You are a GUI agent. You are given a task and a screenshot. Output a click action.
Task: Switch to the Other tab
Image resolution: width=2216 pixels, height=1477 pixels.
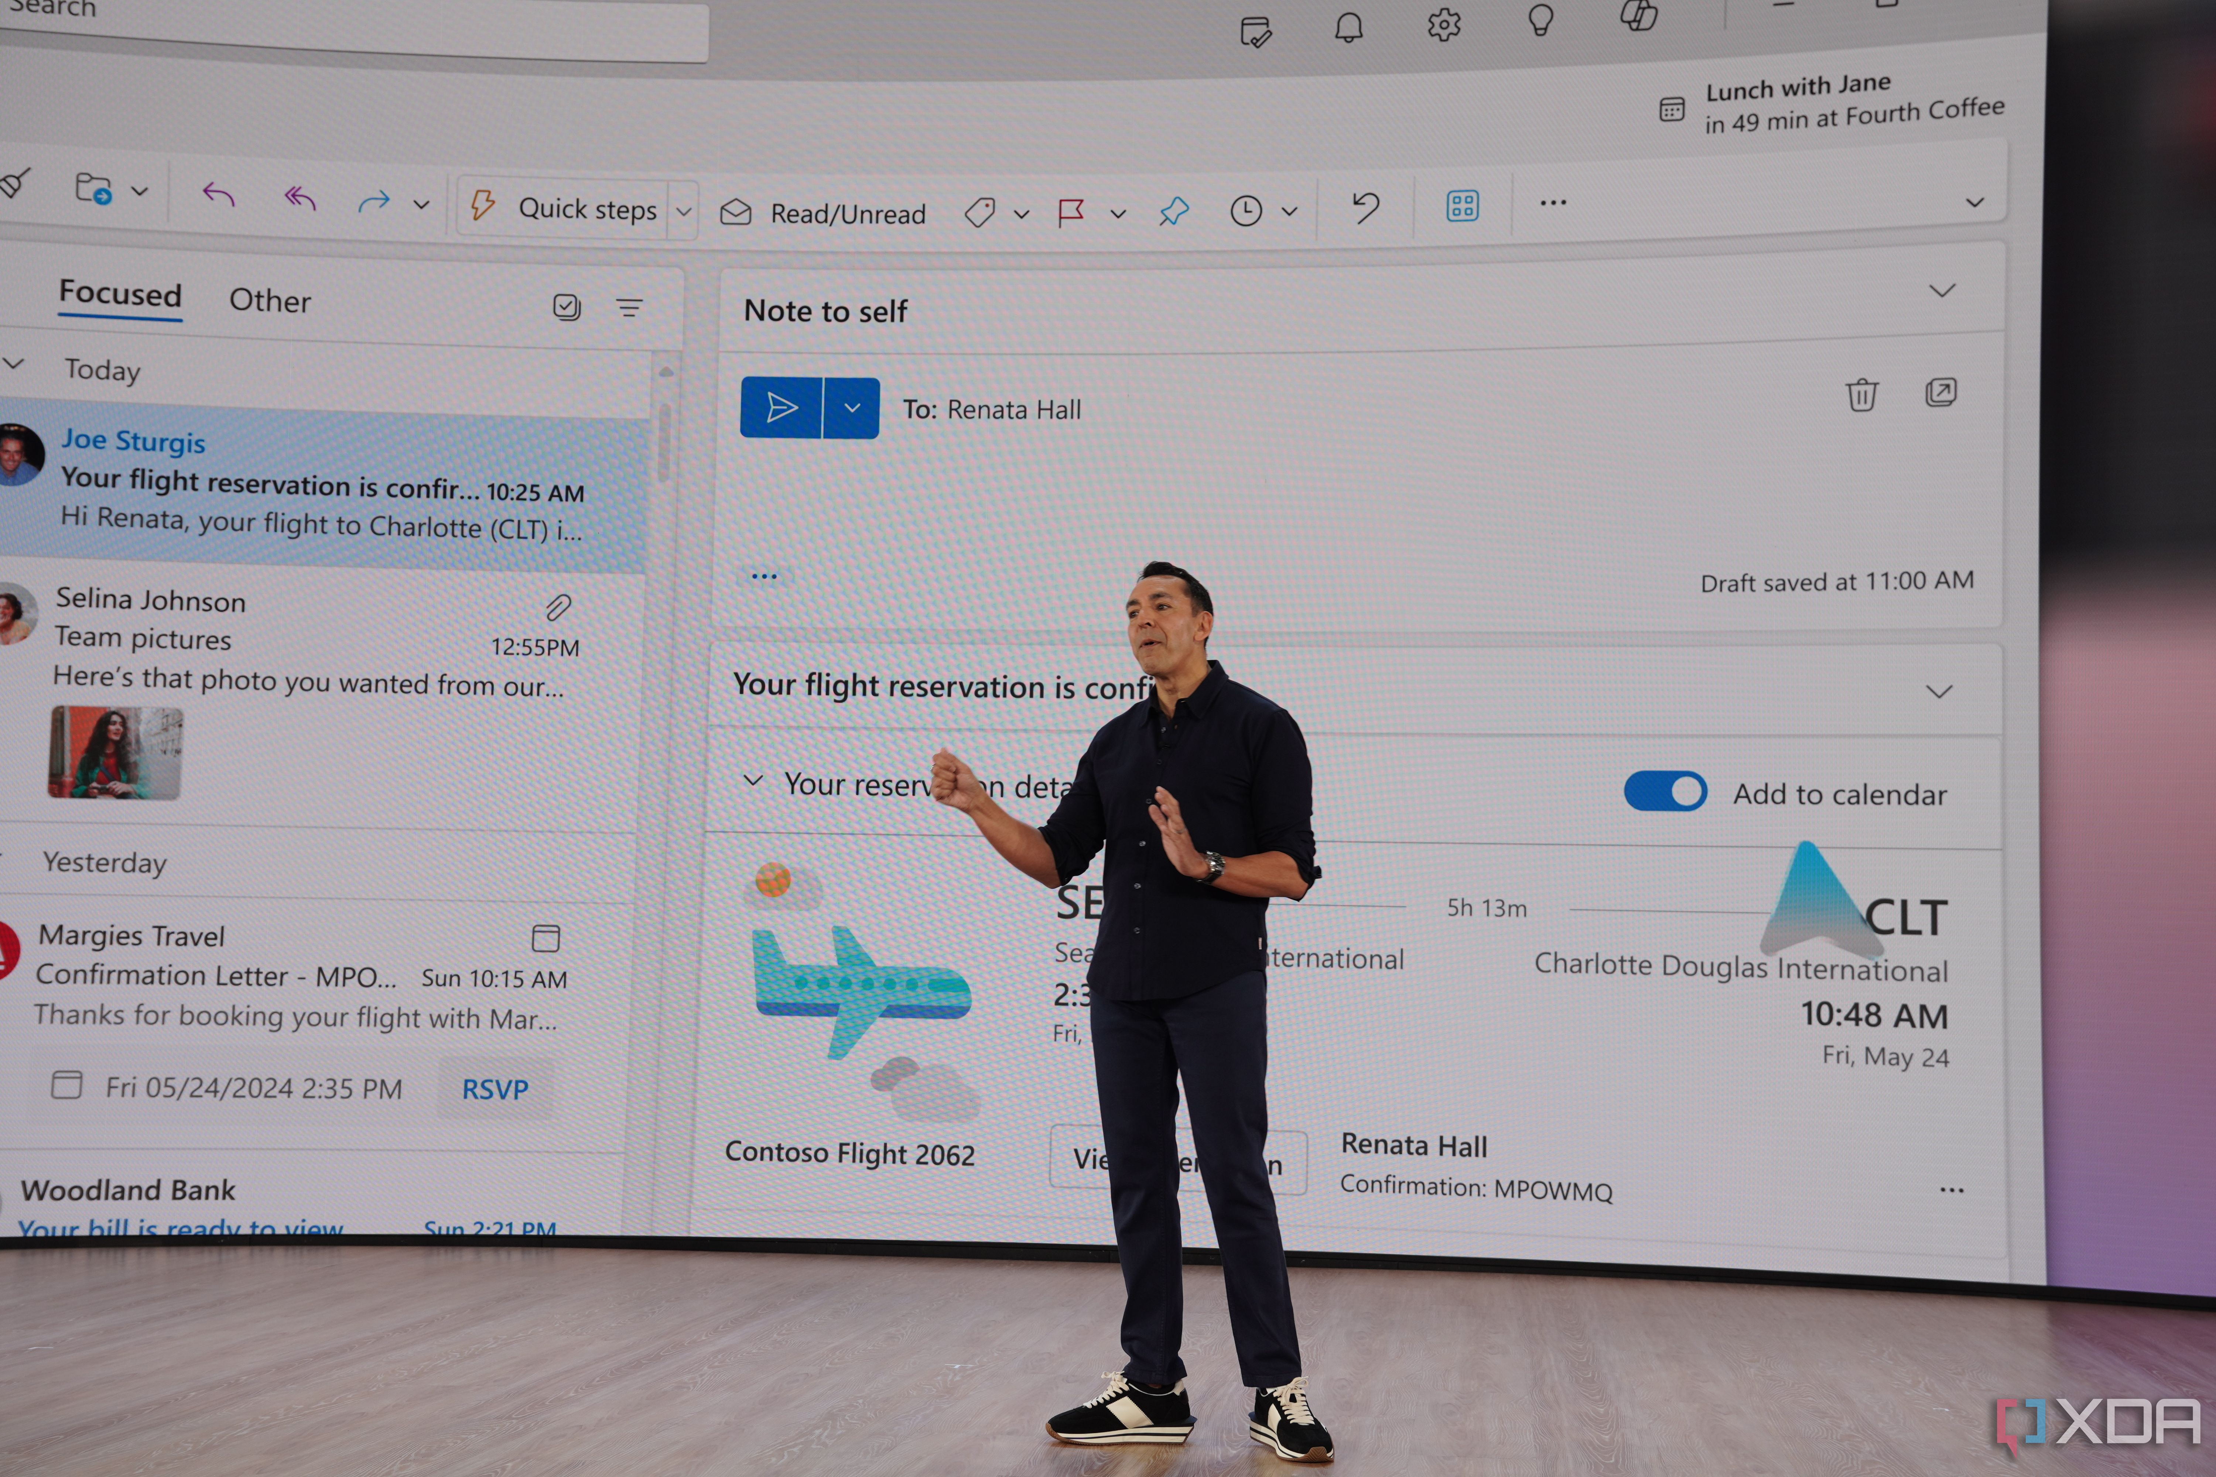pyautogui.click(x=270, y=301)
